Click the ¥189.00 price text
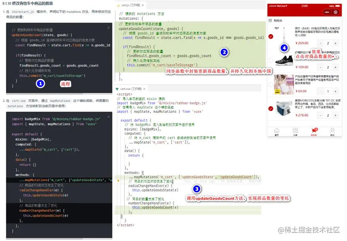 [302, 67]
